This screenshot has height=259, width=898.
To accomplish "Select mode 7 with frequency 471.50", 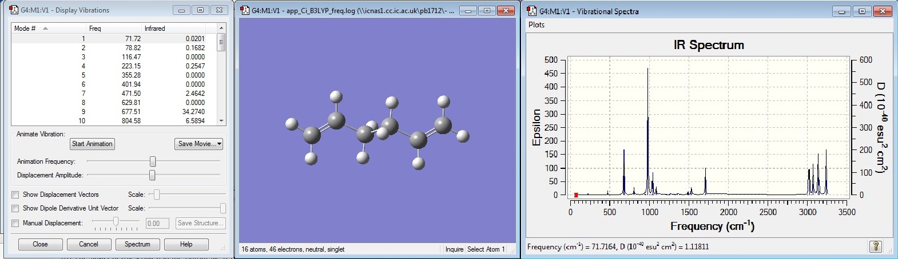I will point(114,94).
